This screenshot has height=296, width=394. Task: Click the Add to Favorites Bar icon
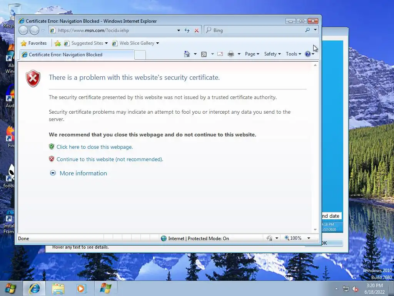58,43
